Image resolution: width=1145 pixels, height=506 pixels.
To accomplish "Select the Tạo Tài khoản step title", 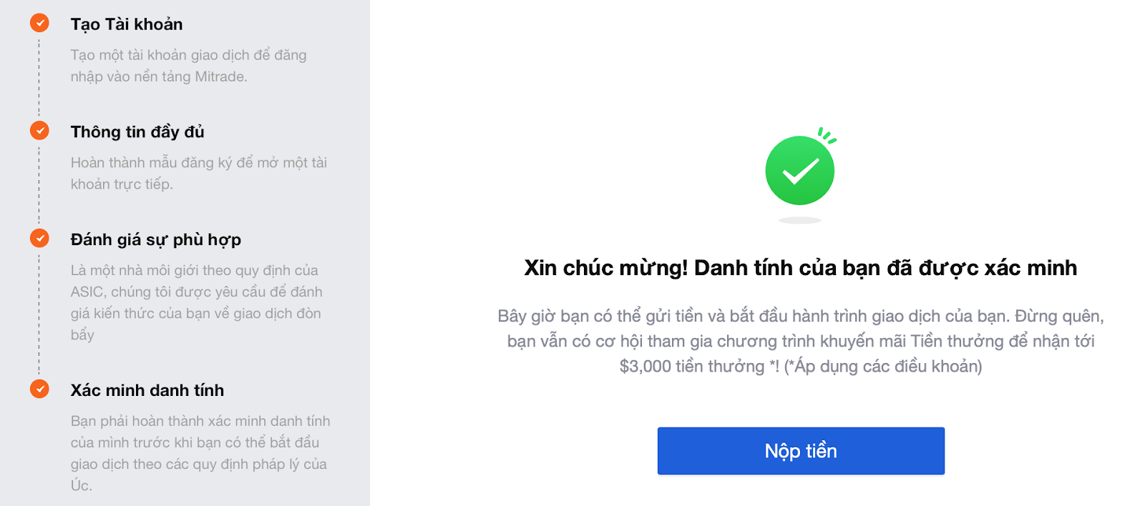I will [x=127, y=24].
